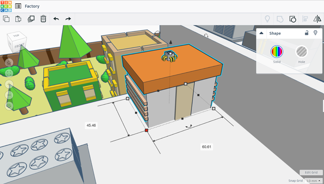The height and width of the screenshot is (184, 324).
Task: Toggle the lock editing padlock icon
Action: [x=307, y=32]
